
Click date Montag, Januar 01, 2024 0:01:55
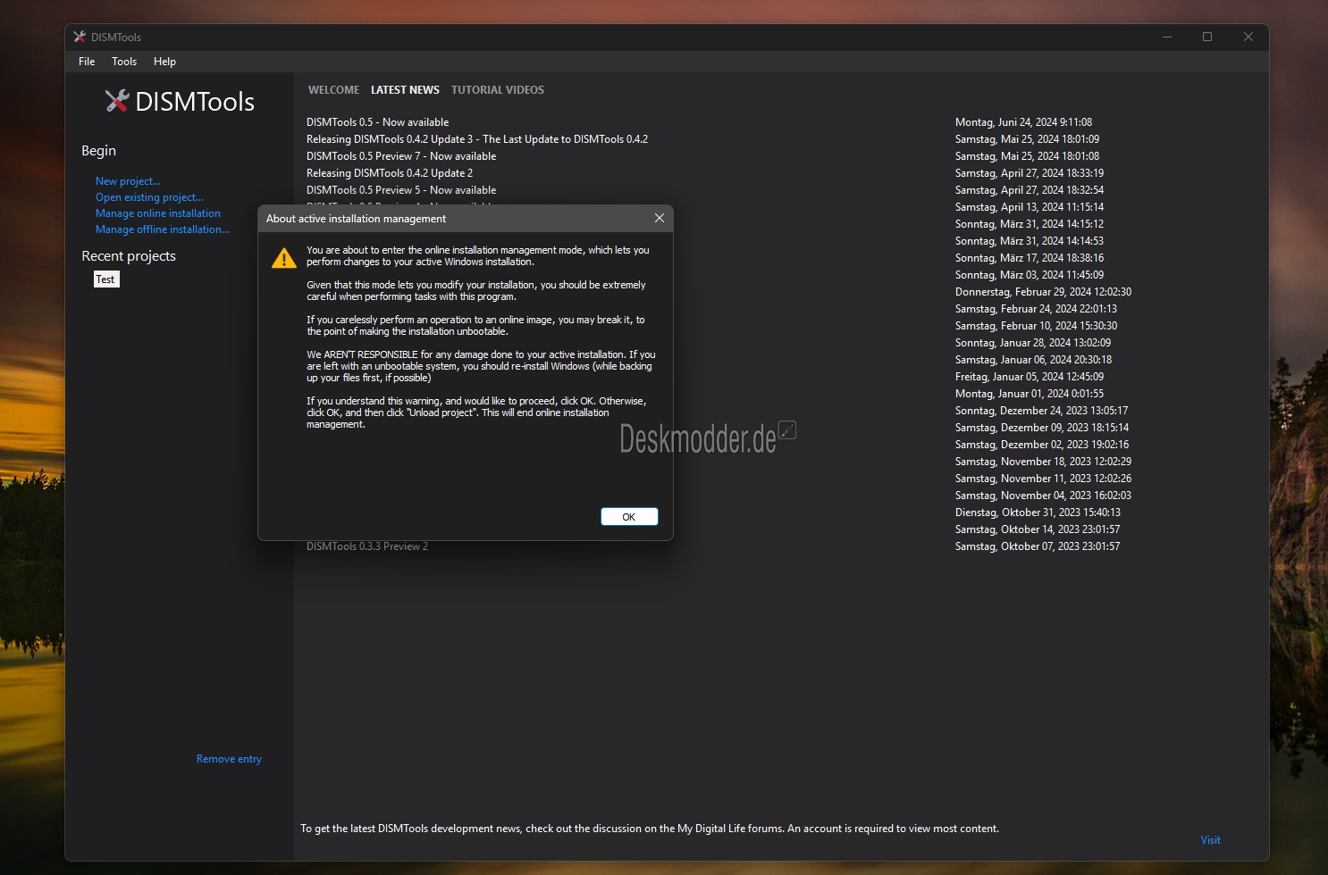(1030, 394)
